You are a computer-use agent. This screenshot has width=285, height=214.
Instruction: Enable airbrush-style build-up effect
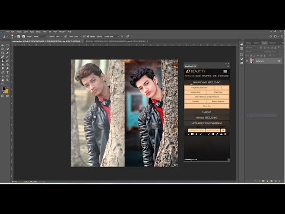point(84,36)
